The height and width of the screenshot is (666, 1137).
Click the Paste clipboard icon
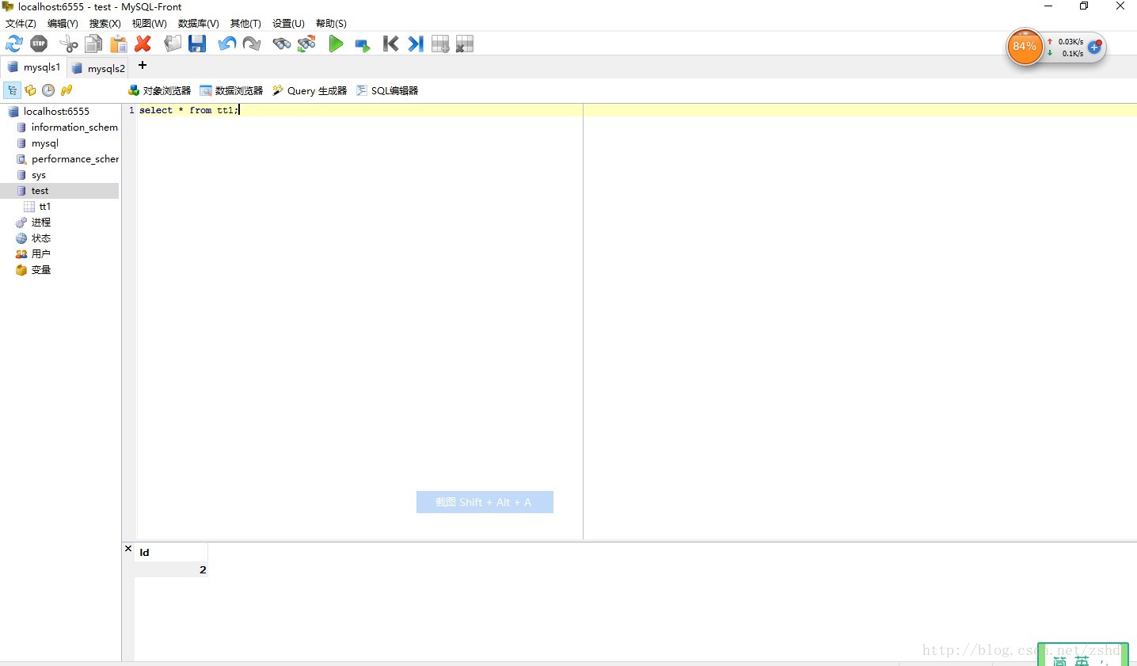click(x=119, y=44)
